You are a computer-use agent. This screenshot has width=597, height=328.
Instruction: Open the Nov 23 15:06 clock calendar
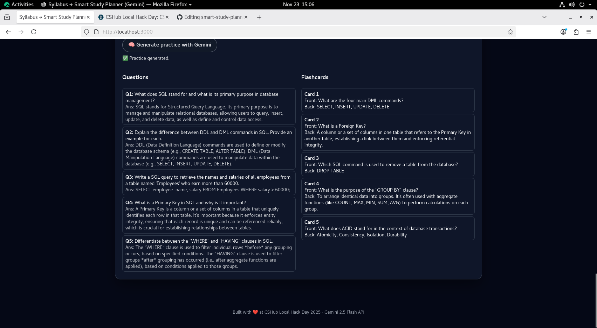(298, 5)
